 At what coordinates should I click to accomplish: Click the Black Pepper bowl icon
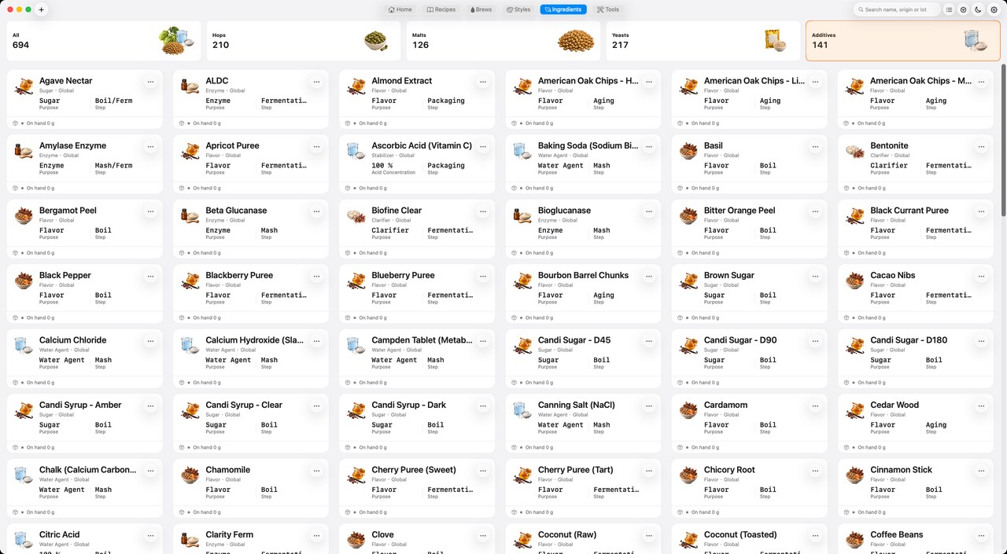[24, 281]
